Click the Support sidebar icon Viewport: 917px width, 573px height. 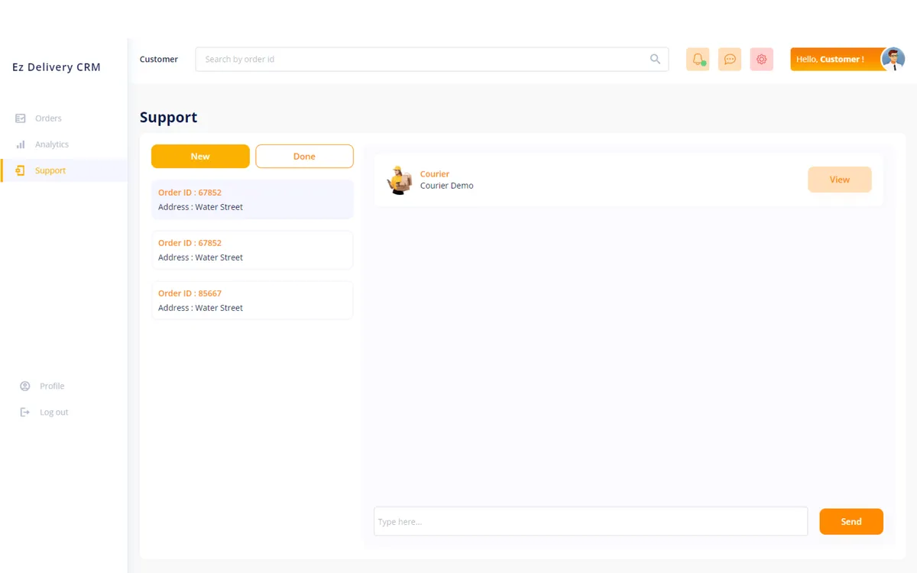21,170
